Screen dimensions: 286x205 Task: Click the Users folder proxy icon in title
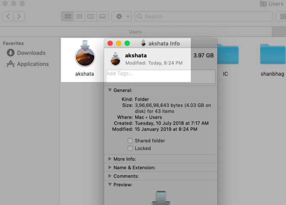click(x=263, y=4)
